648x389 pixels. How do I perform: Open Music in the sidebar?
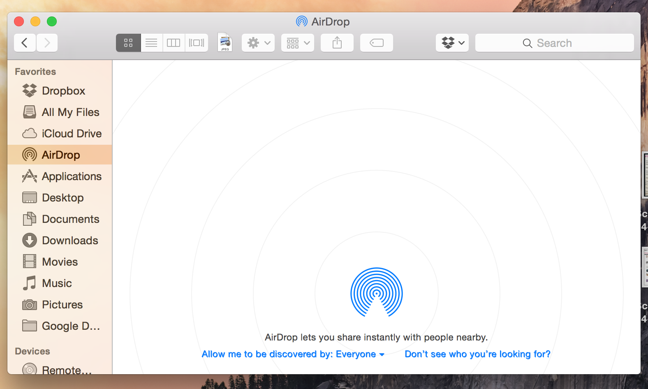[60, 283]
